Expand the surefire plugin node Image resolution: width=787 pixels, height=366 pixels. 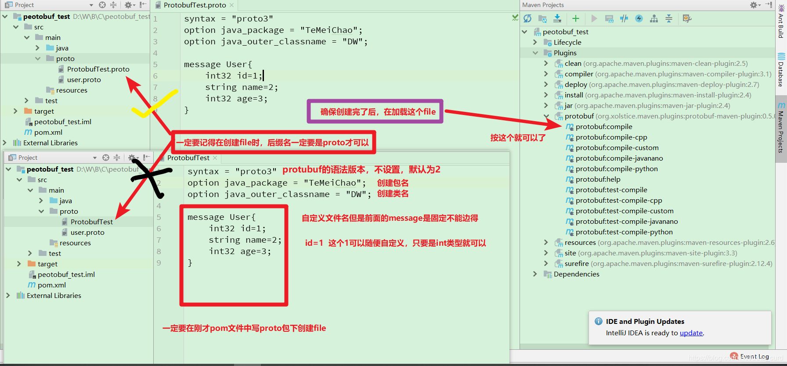[546, 264]
